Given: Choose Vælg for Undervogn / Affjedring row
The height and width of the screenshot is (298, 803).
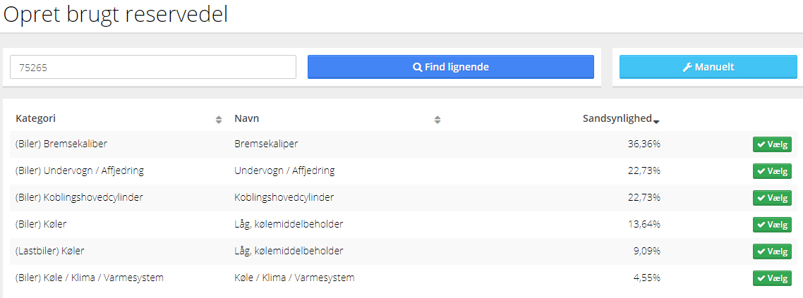Looking at the screenshot, I should 772,171.
